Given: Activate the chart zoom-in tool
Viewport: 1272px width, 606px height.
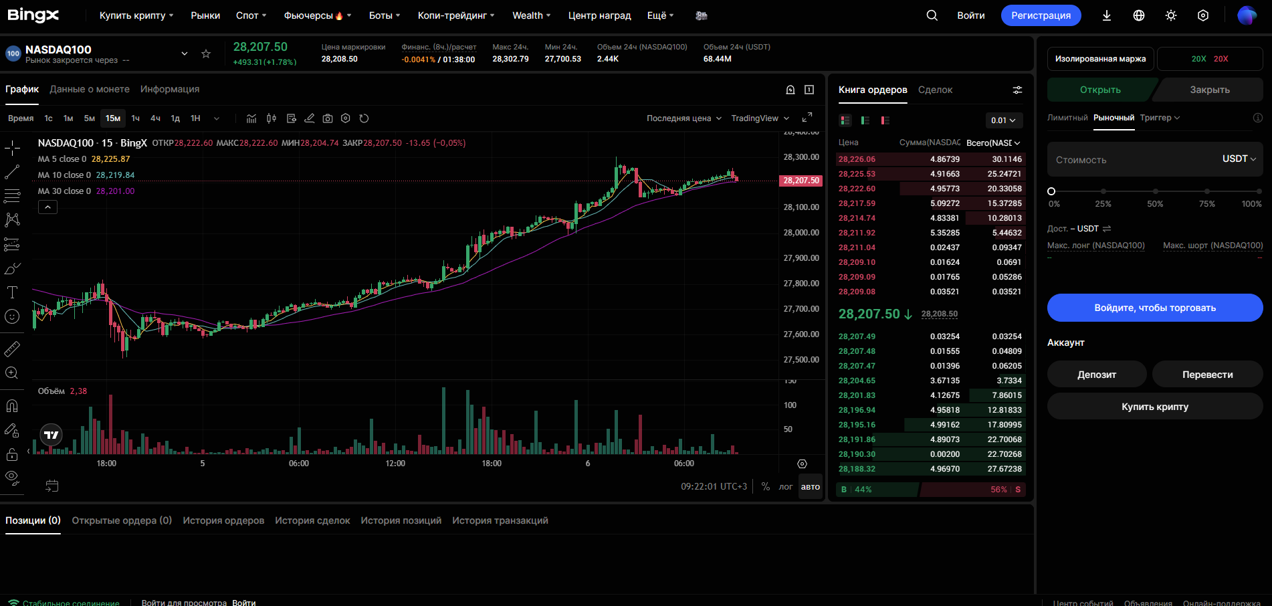Looking at the screenshot, I should (x=12, y=373).
